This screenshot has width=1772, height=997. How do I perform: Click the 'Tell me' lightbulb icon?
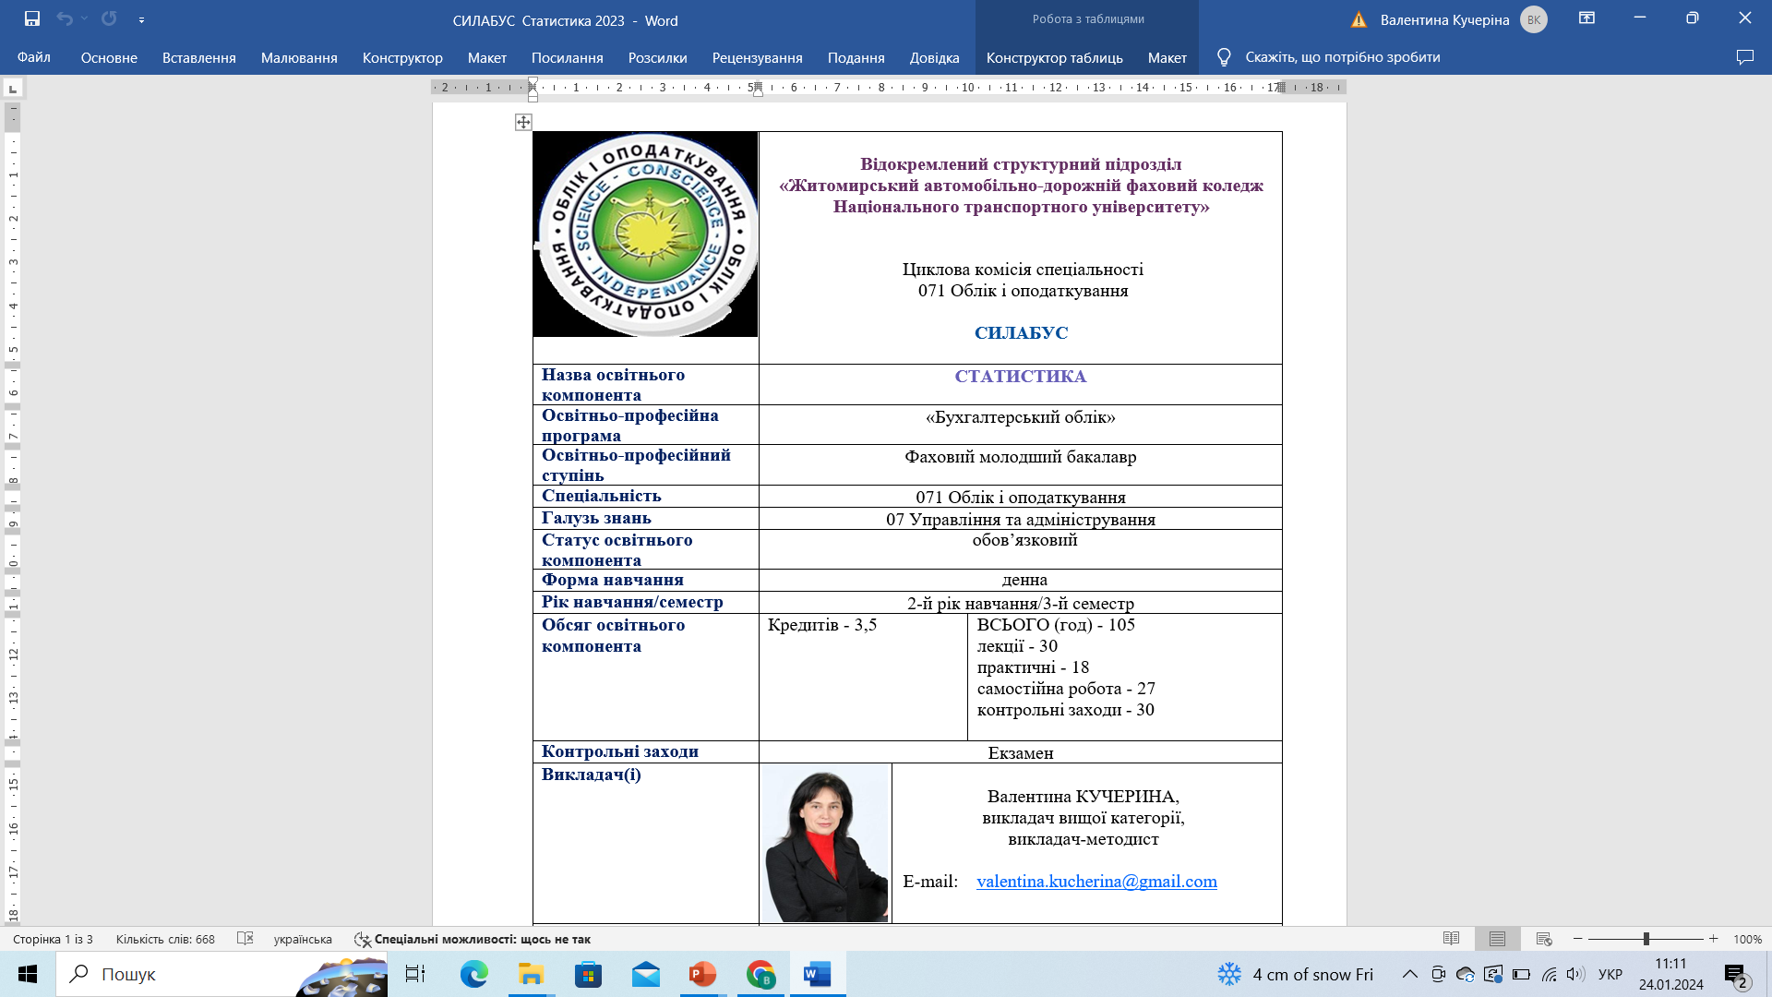coord(1224,57)
